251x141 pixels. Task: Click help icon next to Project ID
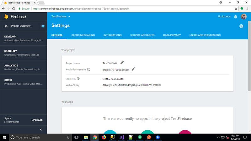78,79
